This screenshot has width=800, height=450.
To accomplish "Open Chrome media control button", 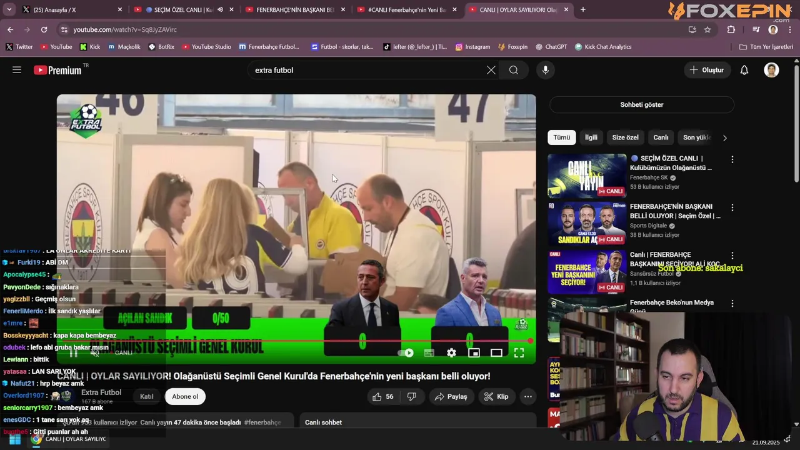I will click(756, 29).
